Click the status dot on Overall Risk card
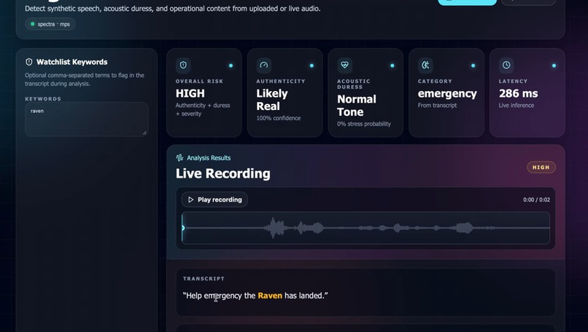 click(231, 66)
